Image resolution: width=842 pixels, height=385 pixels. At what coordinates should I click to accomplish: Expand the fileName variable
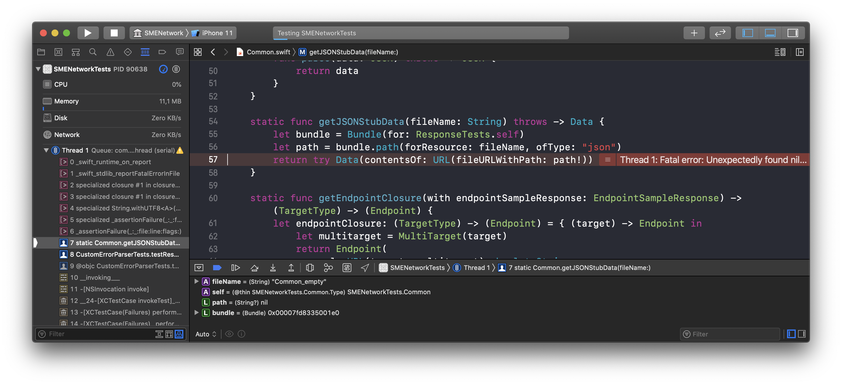[x=196, y=281]
